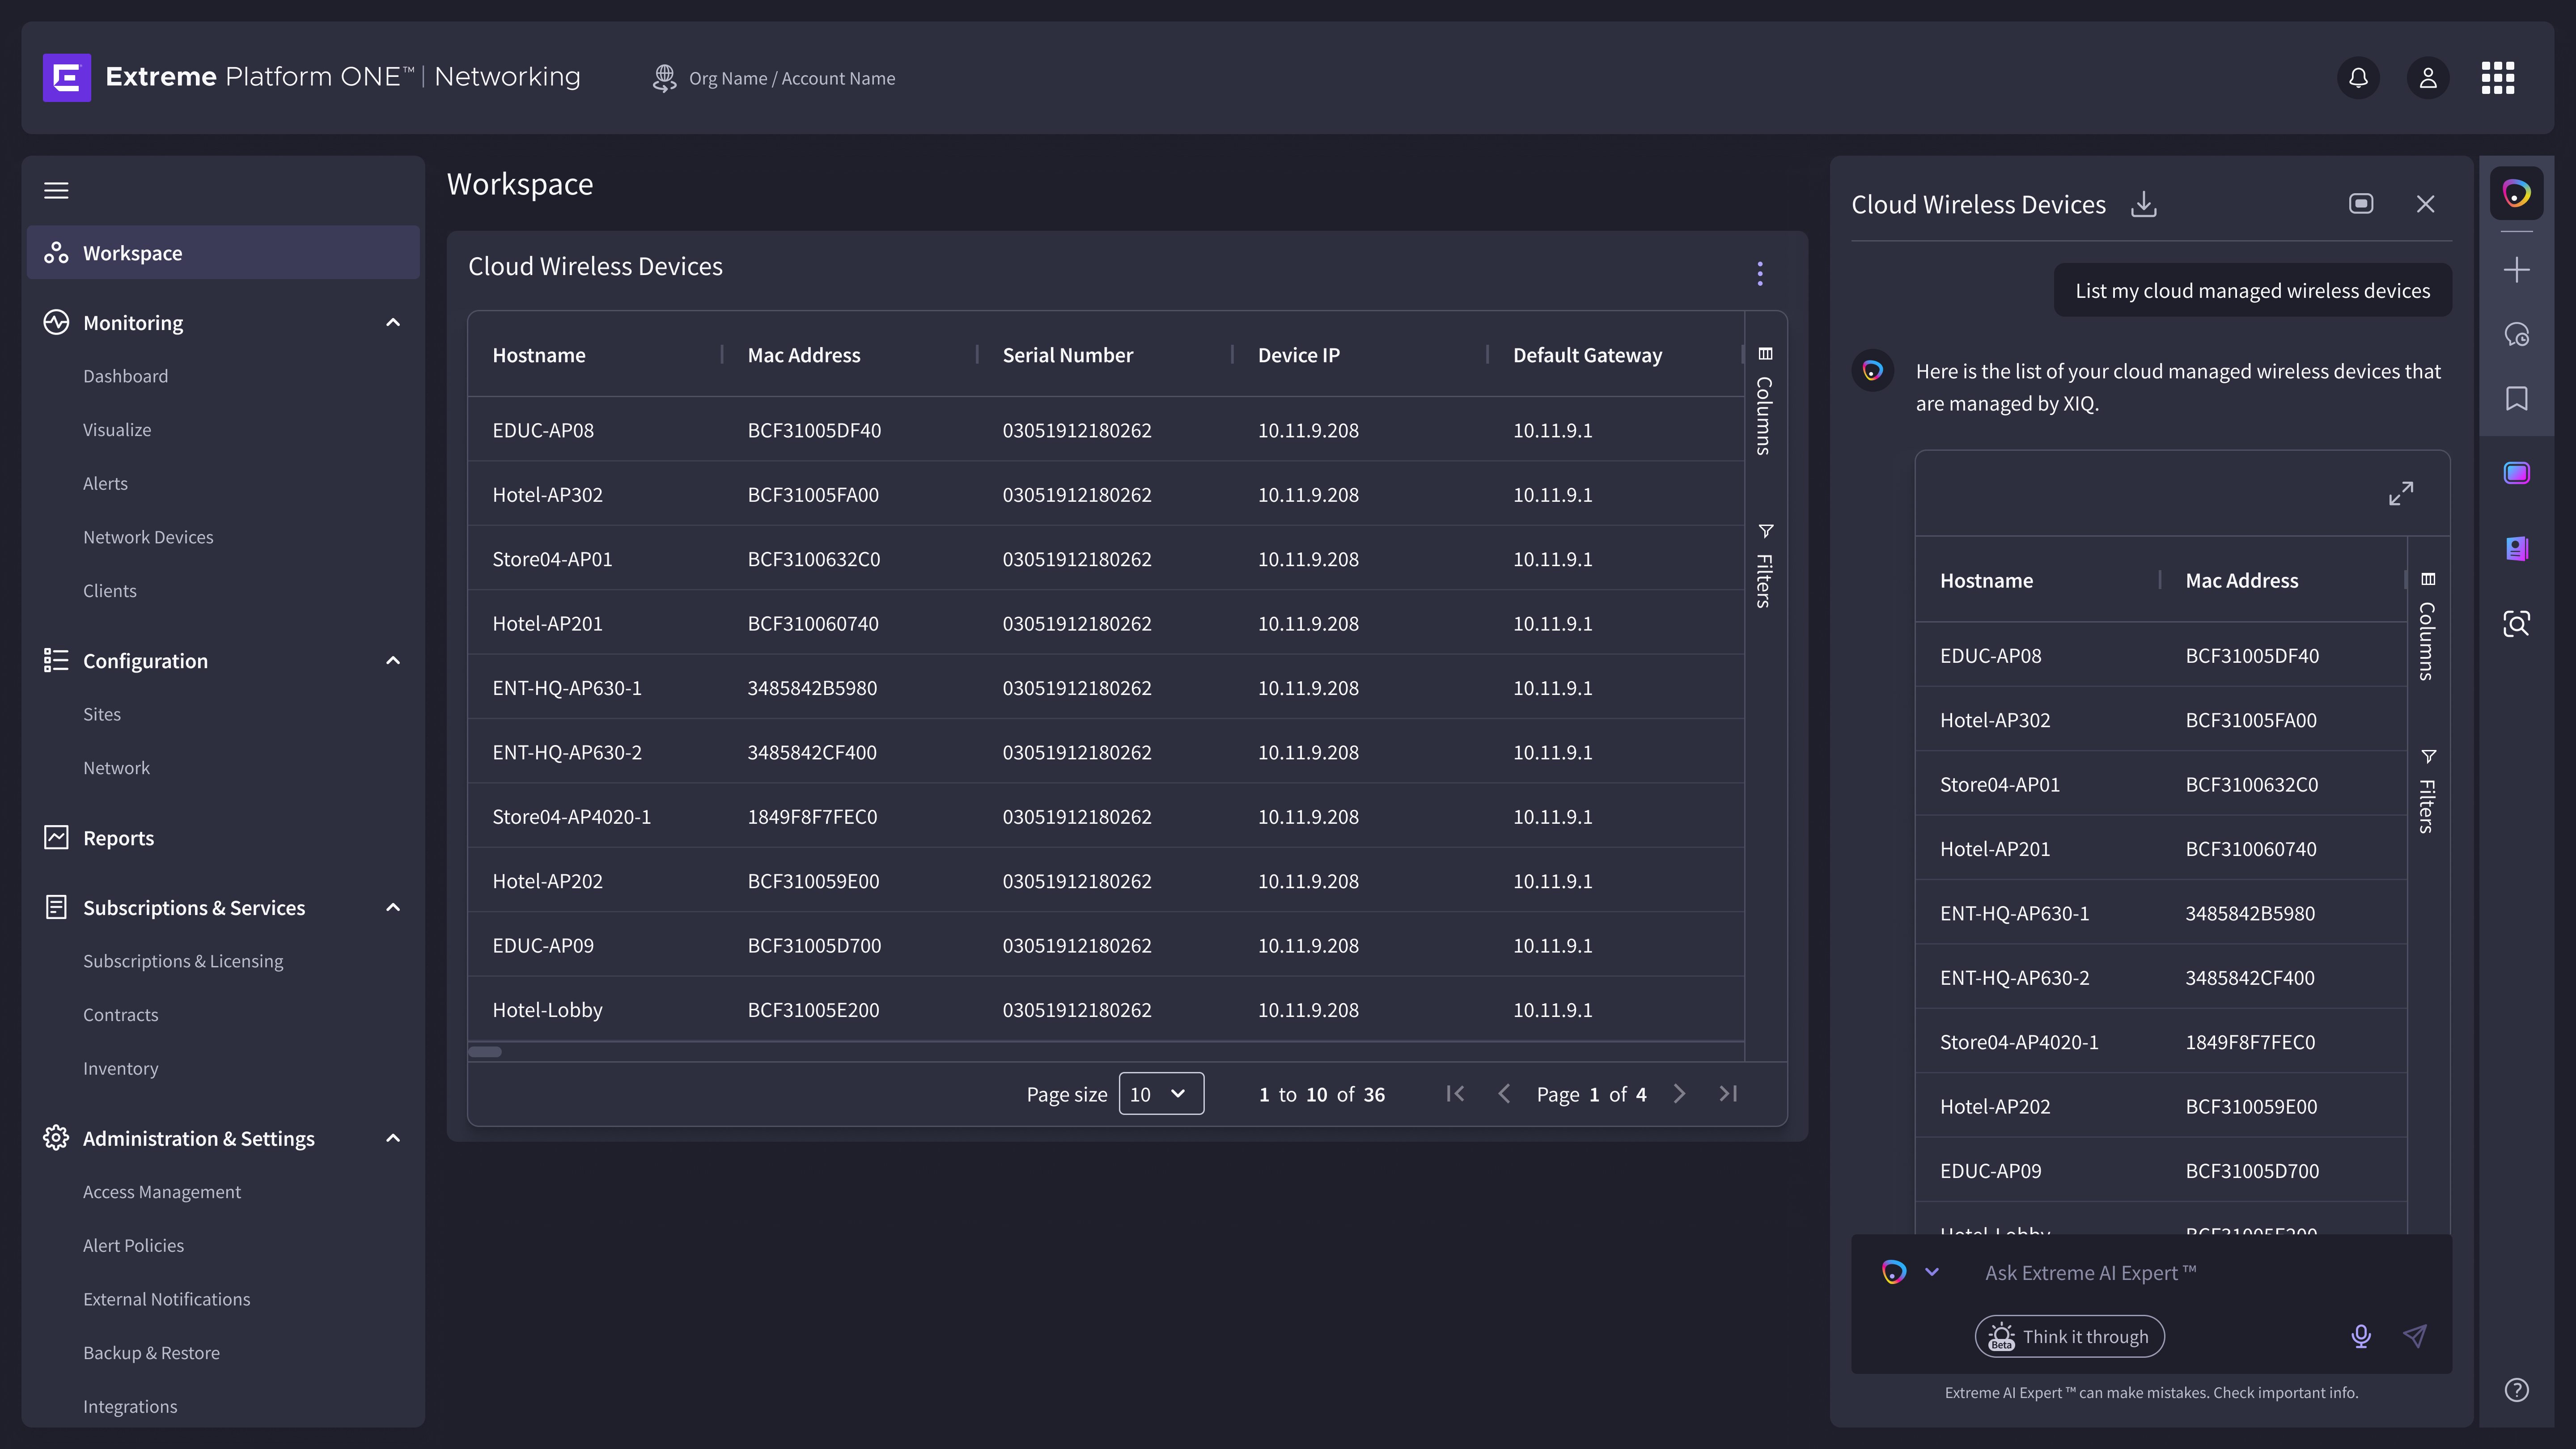Open the Page size dropdown

click(1161, 1094)
